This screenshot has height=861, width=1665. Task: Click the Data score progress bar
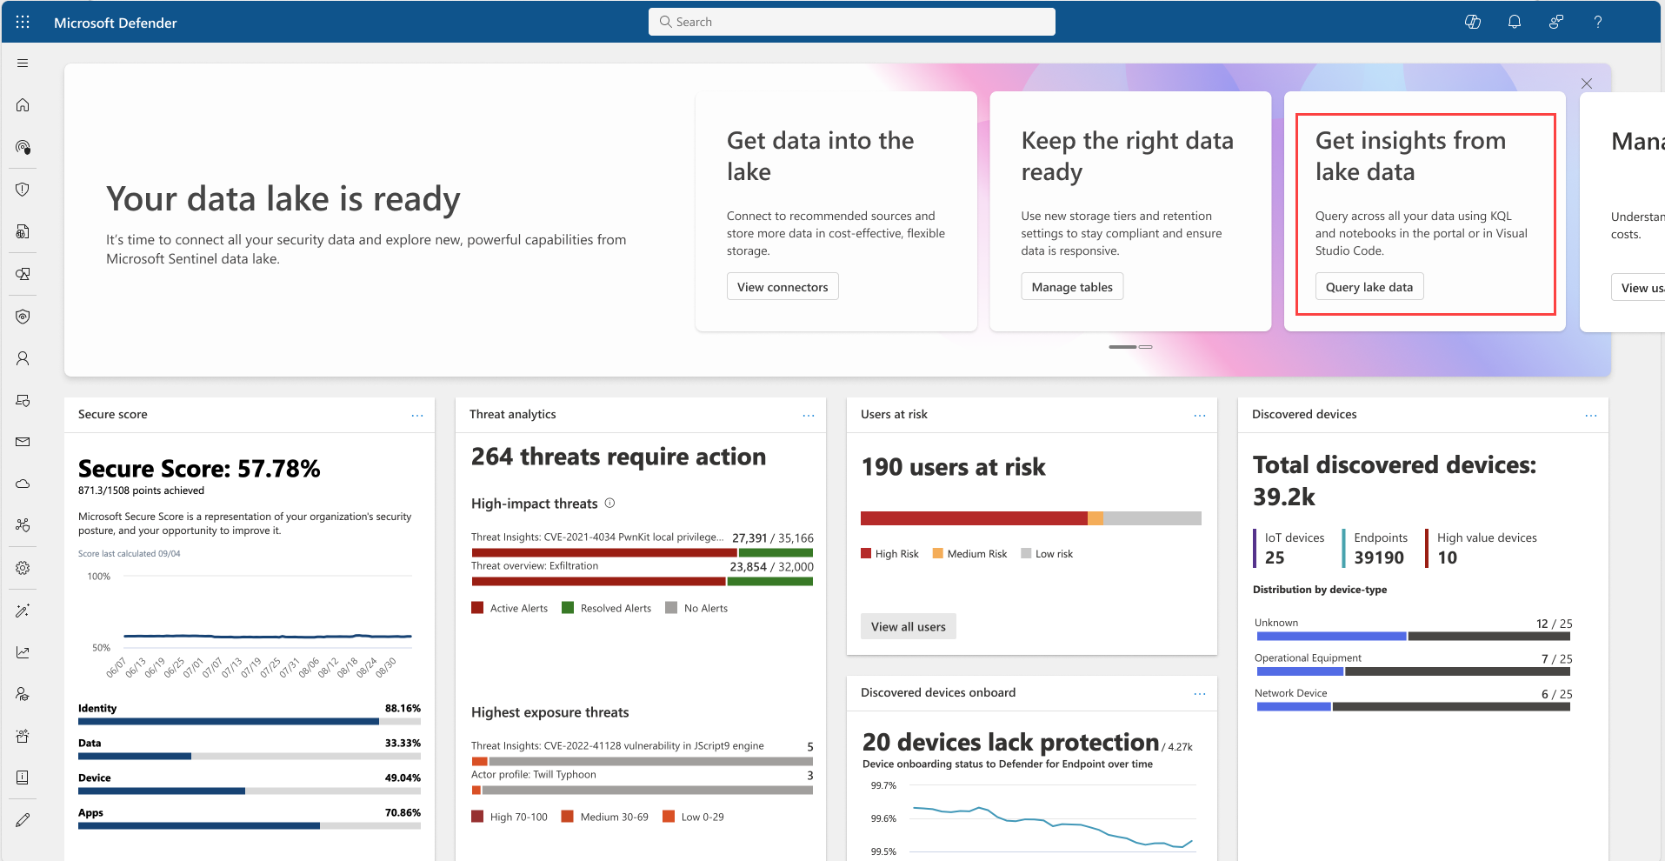pyautogui.click(x=250, y=756)
